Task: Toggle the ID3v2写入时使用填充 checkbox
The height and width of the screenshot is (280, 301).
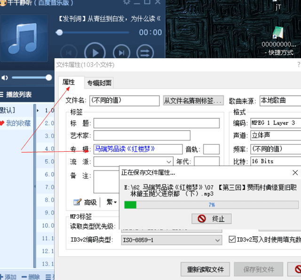Action: tap(232, 240)
